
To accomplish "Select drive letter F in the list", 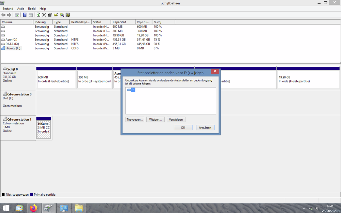I will tap(131, 90).
